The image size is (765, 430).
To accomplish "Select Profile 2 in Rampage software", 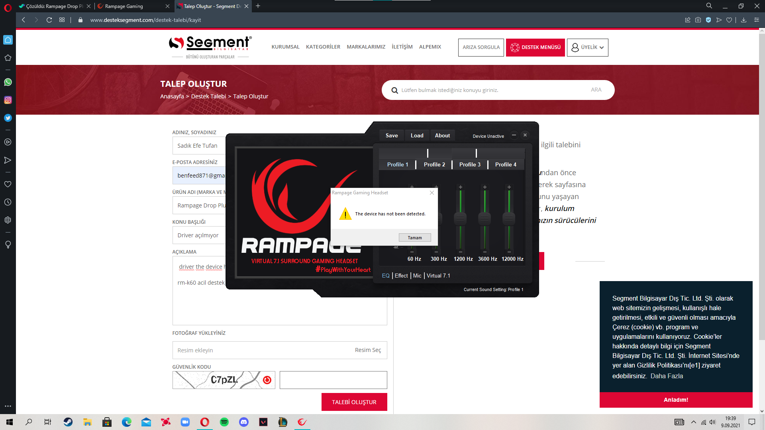I will (434, 164).
